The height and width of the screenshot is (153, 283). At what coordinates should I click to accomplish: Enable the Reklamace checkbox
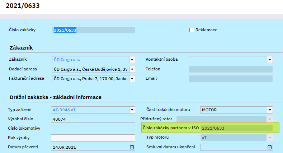(x=192, y=30)
